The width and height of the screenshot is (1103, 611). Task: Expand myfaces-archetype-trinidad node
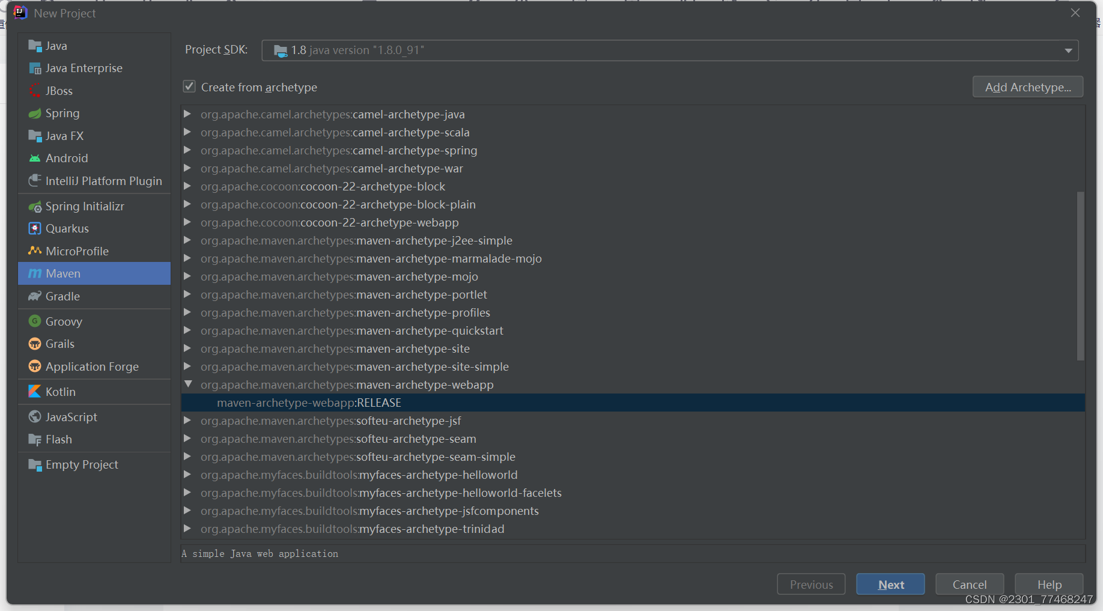187,529
